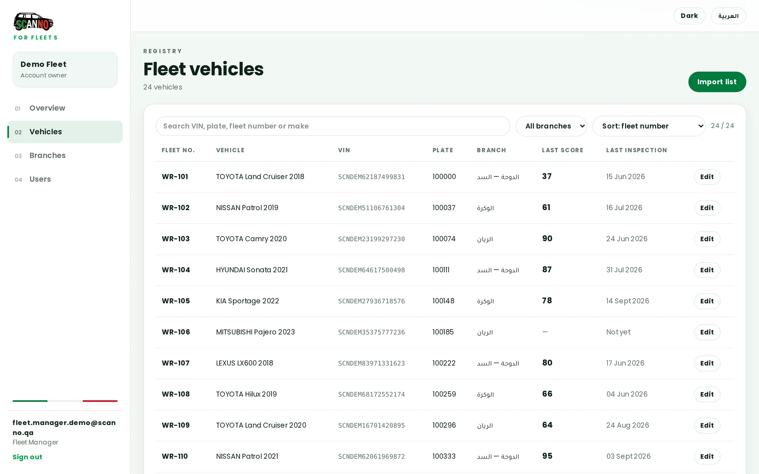
Task: Navigate to Branches page
Action: pyautogui.click(x=65, y=156)
